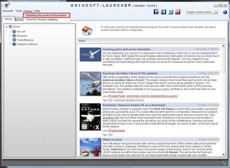Open Tools menu
The image size is (230, 168).
(19, 11)
